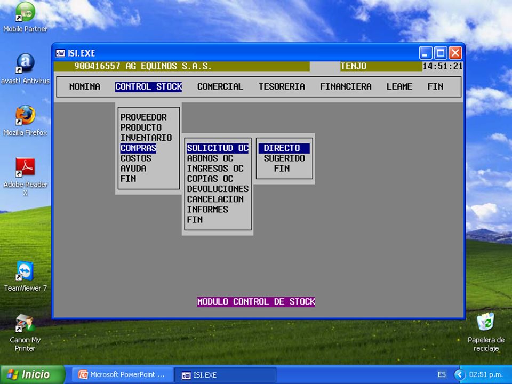Click the company name 900416557 AG EQUINOS S.A.S.
The image size is (512, 384).
pyautogui.click(x=143, y=66)
